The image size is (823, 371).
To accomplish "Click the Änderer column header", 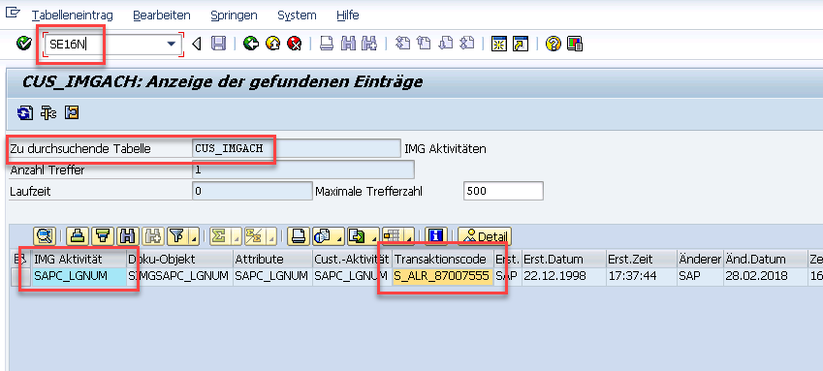I will coord(700,259).
